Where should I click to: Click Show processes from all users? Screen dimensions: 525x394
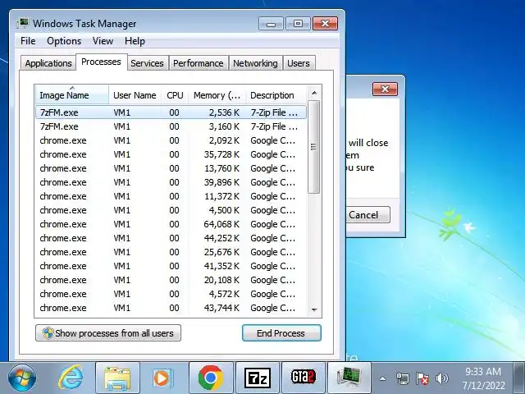[108, 333]
